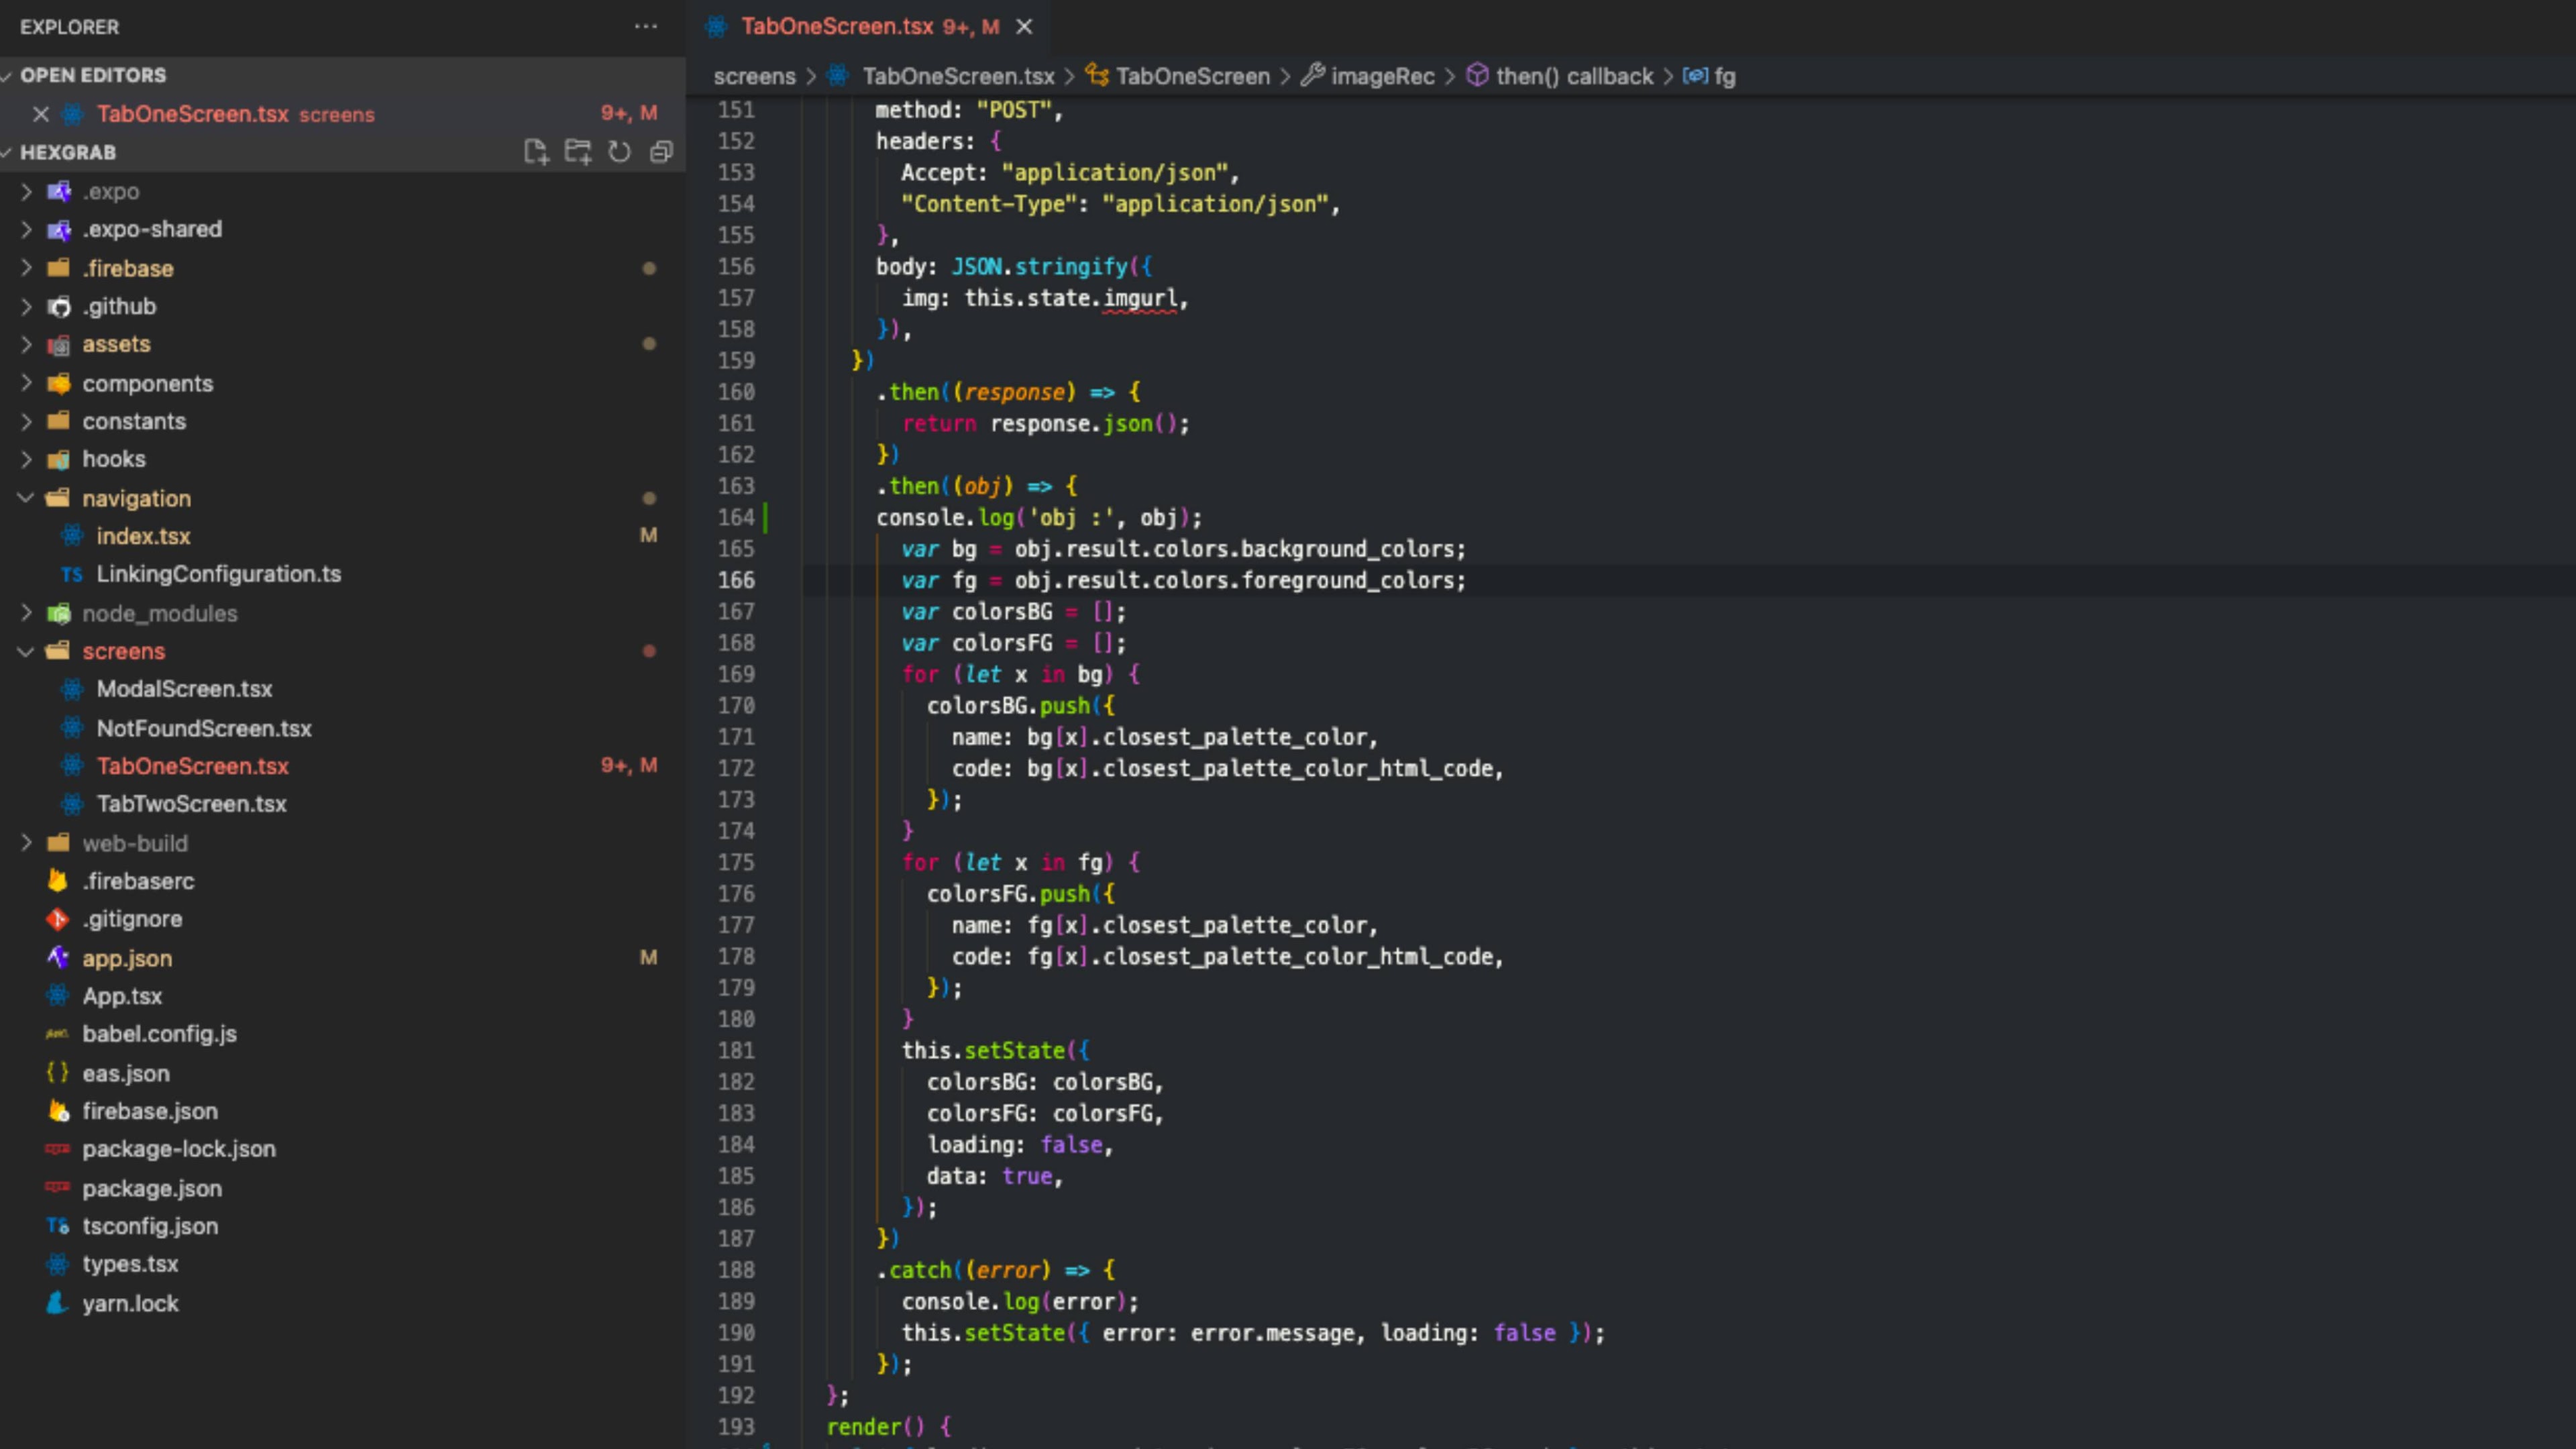Place cursor on underlined imgurl text
This screenshot has width=2576, height=1449.
click(x=1140, y=298)
